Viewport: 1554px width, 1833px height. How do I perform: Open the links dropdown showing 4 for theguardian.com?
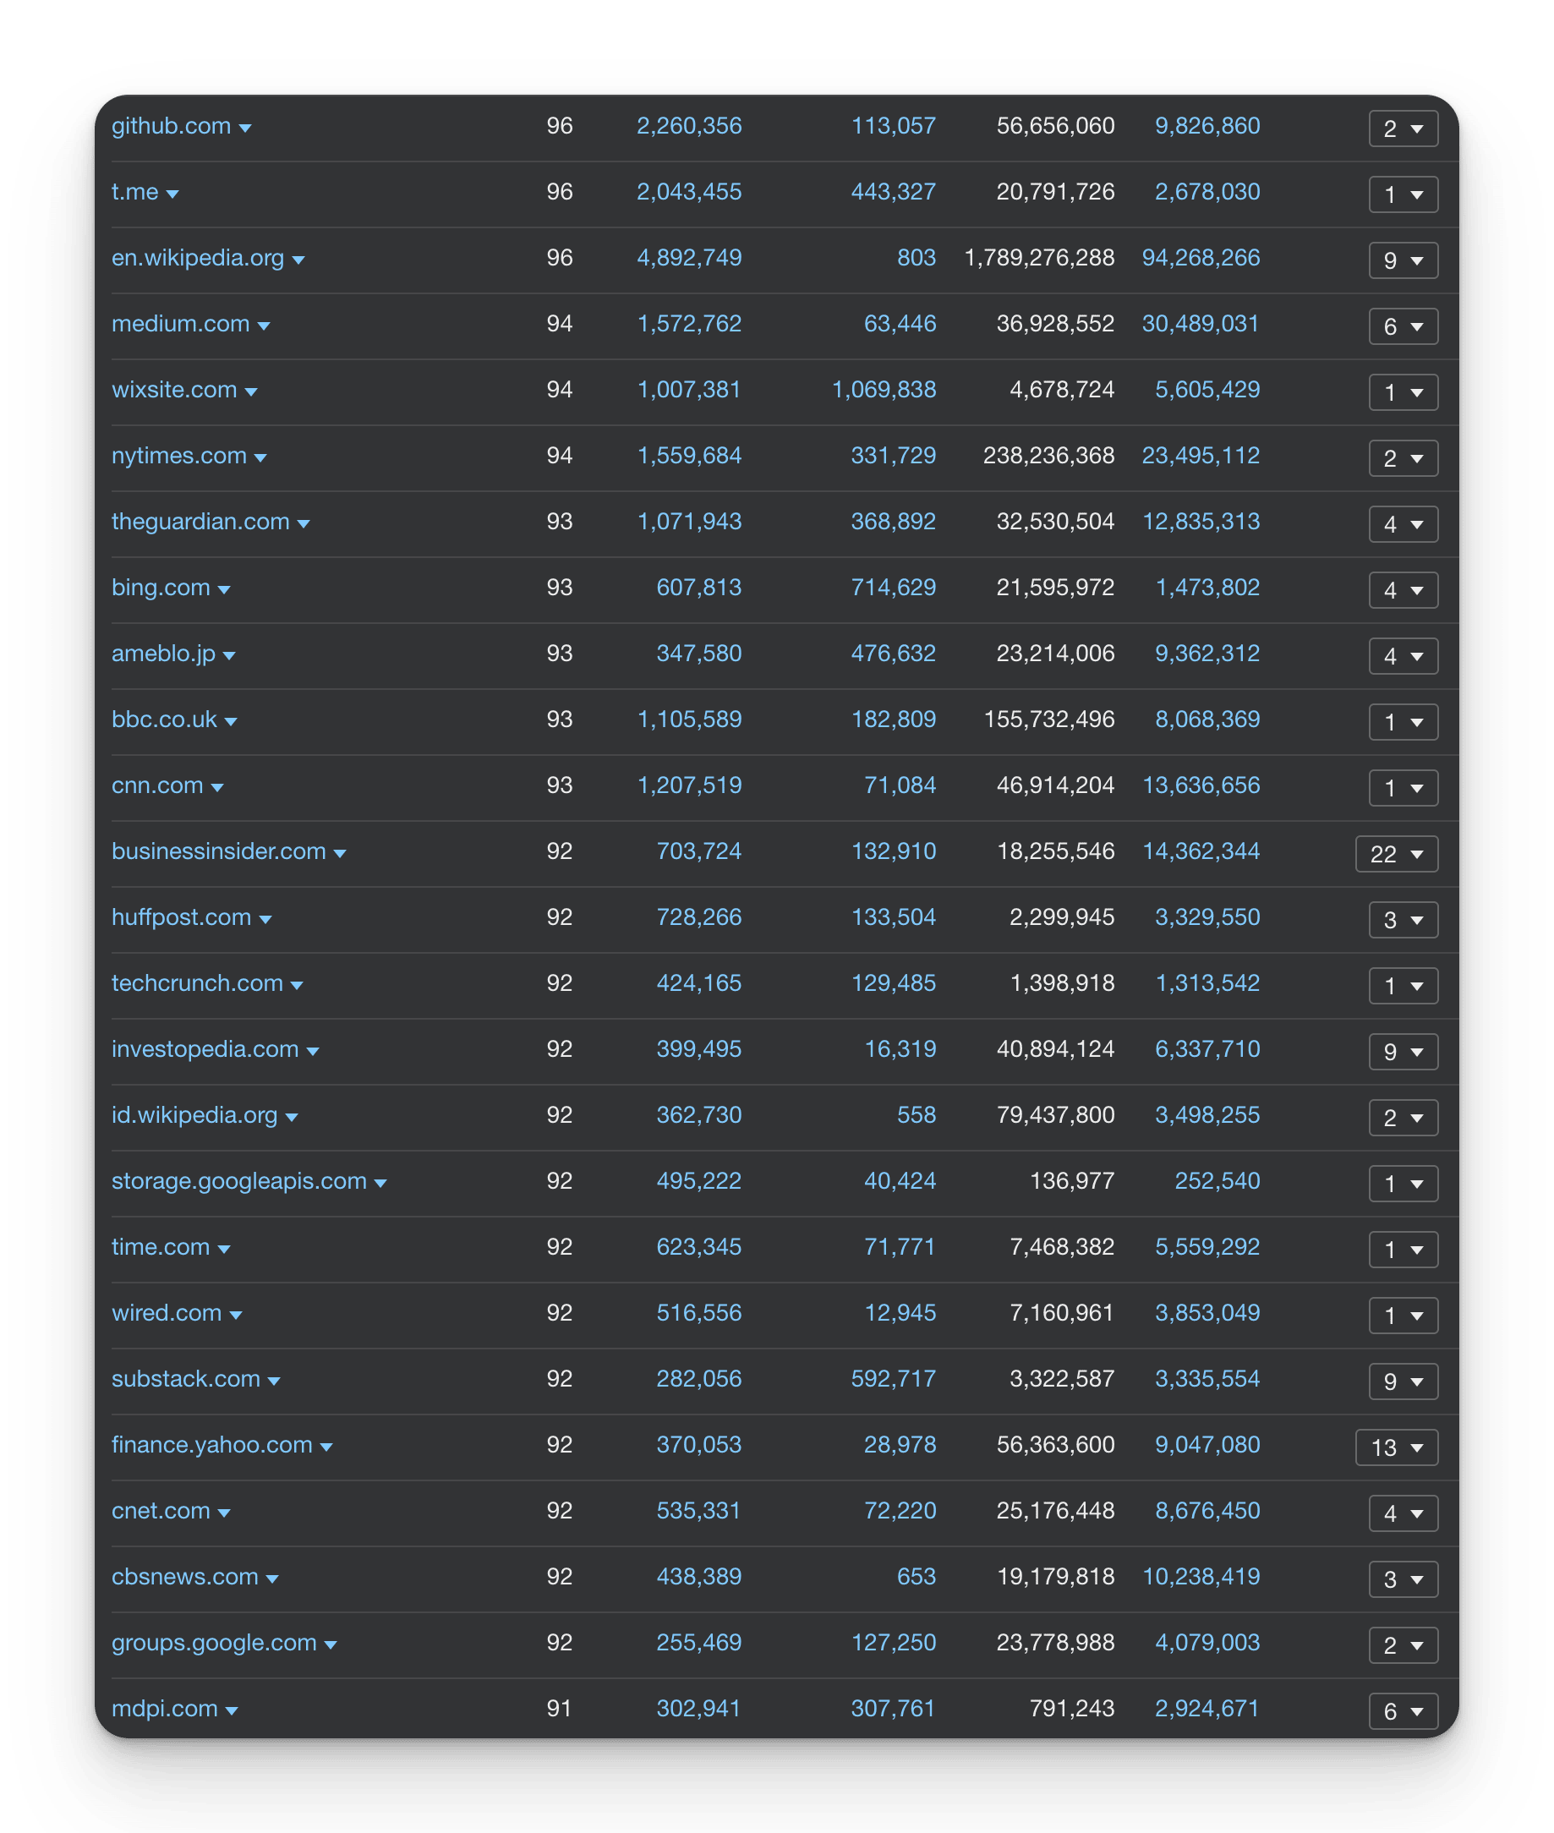[x=1404, y=524]
